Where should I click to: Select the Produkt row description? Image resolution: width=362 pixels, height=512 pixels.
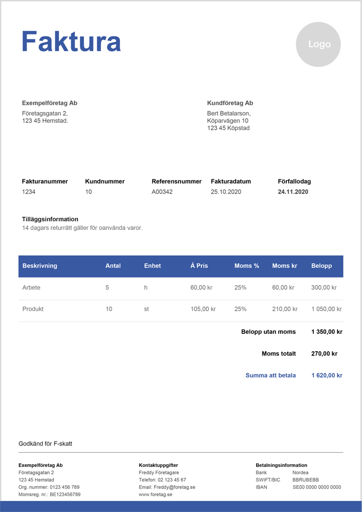tap(33, 309)
